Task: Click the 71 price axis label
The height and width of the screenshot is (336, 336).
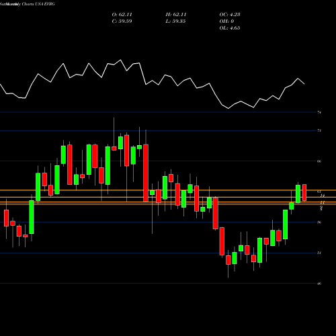Action: coord(319,130)
